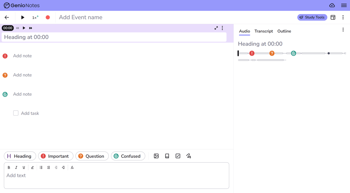This screenshot has height=193, width=350.
Task: Insert a numbered list
Action: (x=48, y=167)
